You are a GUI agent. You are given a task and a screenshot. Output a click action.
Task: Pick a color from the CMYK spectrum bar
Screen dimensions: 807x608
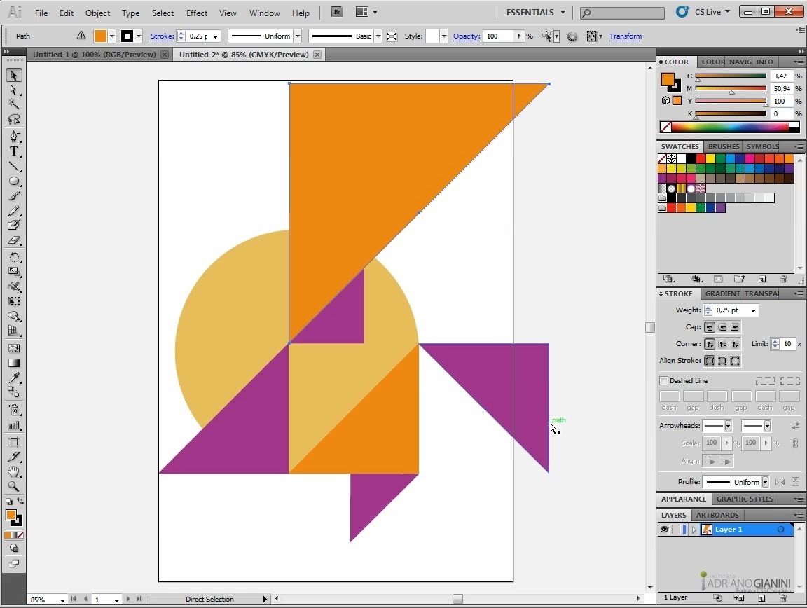coord(730,127)
